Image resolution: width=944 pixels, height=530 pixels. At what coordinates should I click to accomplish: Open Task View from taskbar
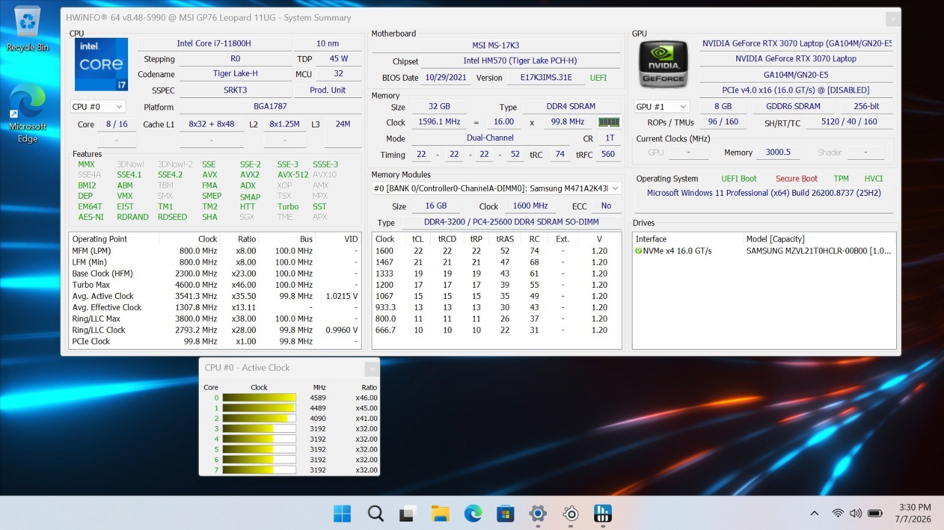pyautogui.click(x=407, y=513)
